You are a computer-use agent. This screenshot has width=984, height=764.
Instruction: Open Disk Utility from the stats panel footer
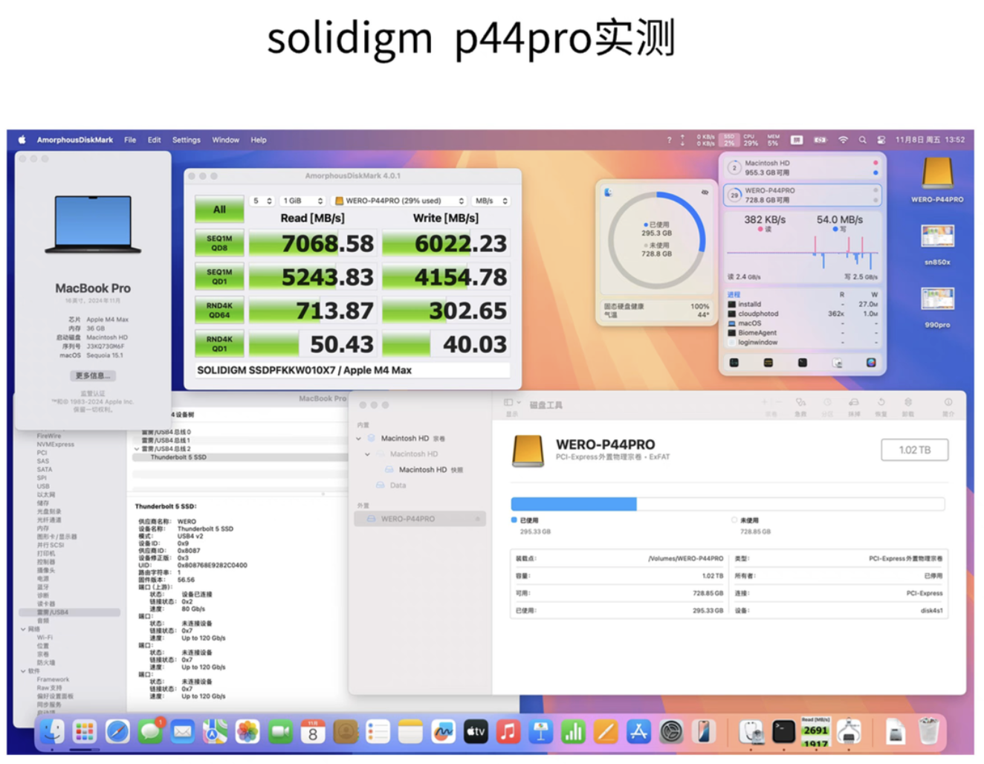837,363
